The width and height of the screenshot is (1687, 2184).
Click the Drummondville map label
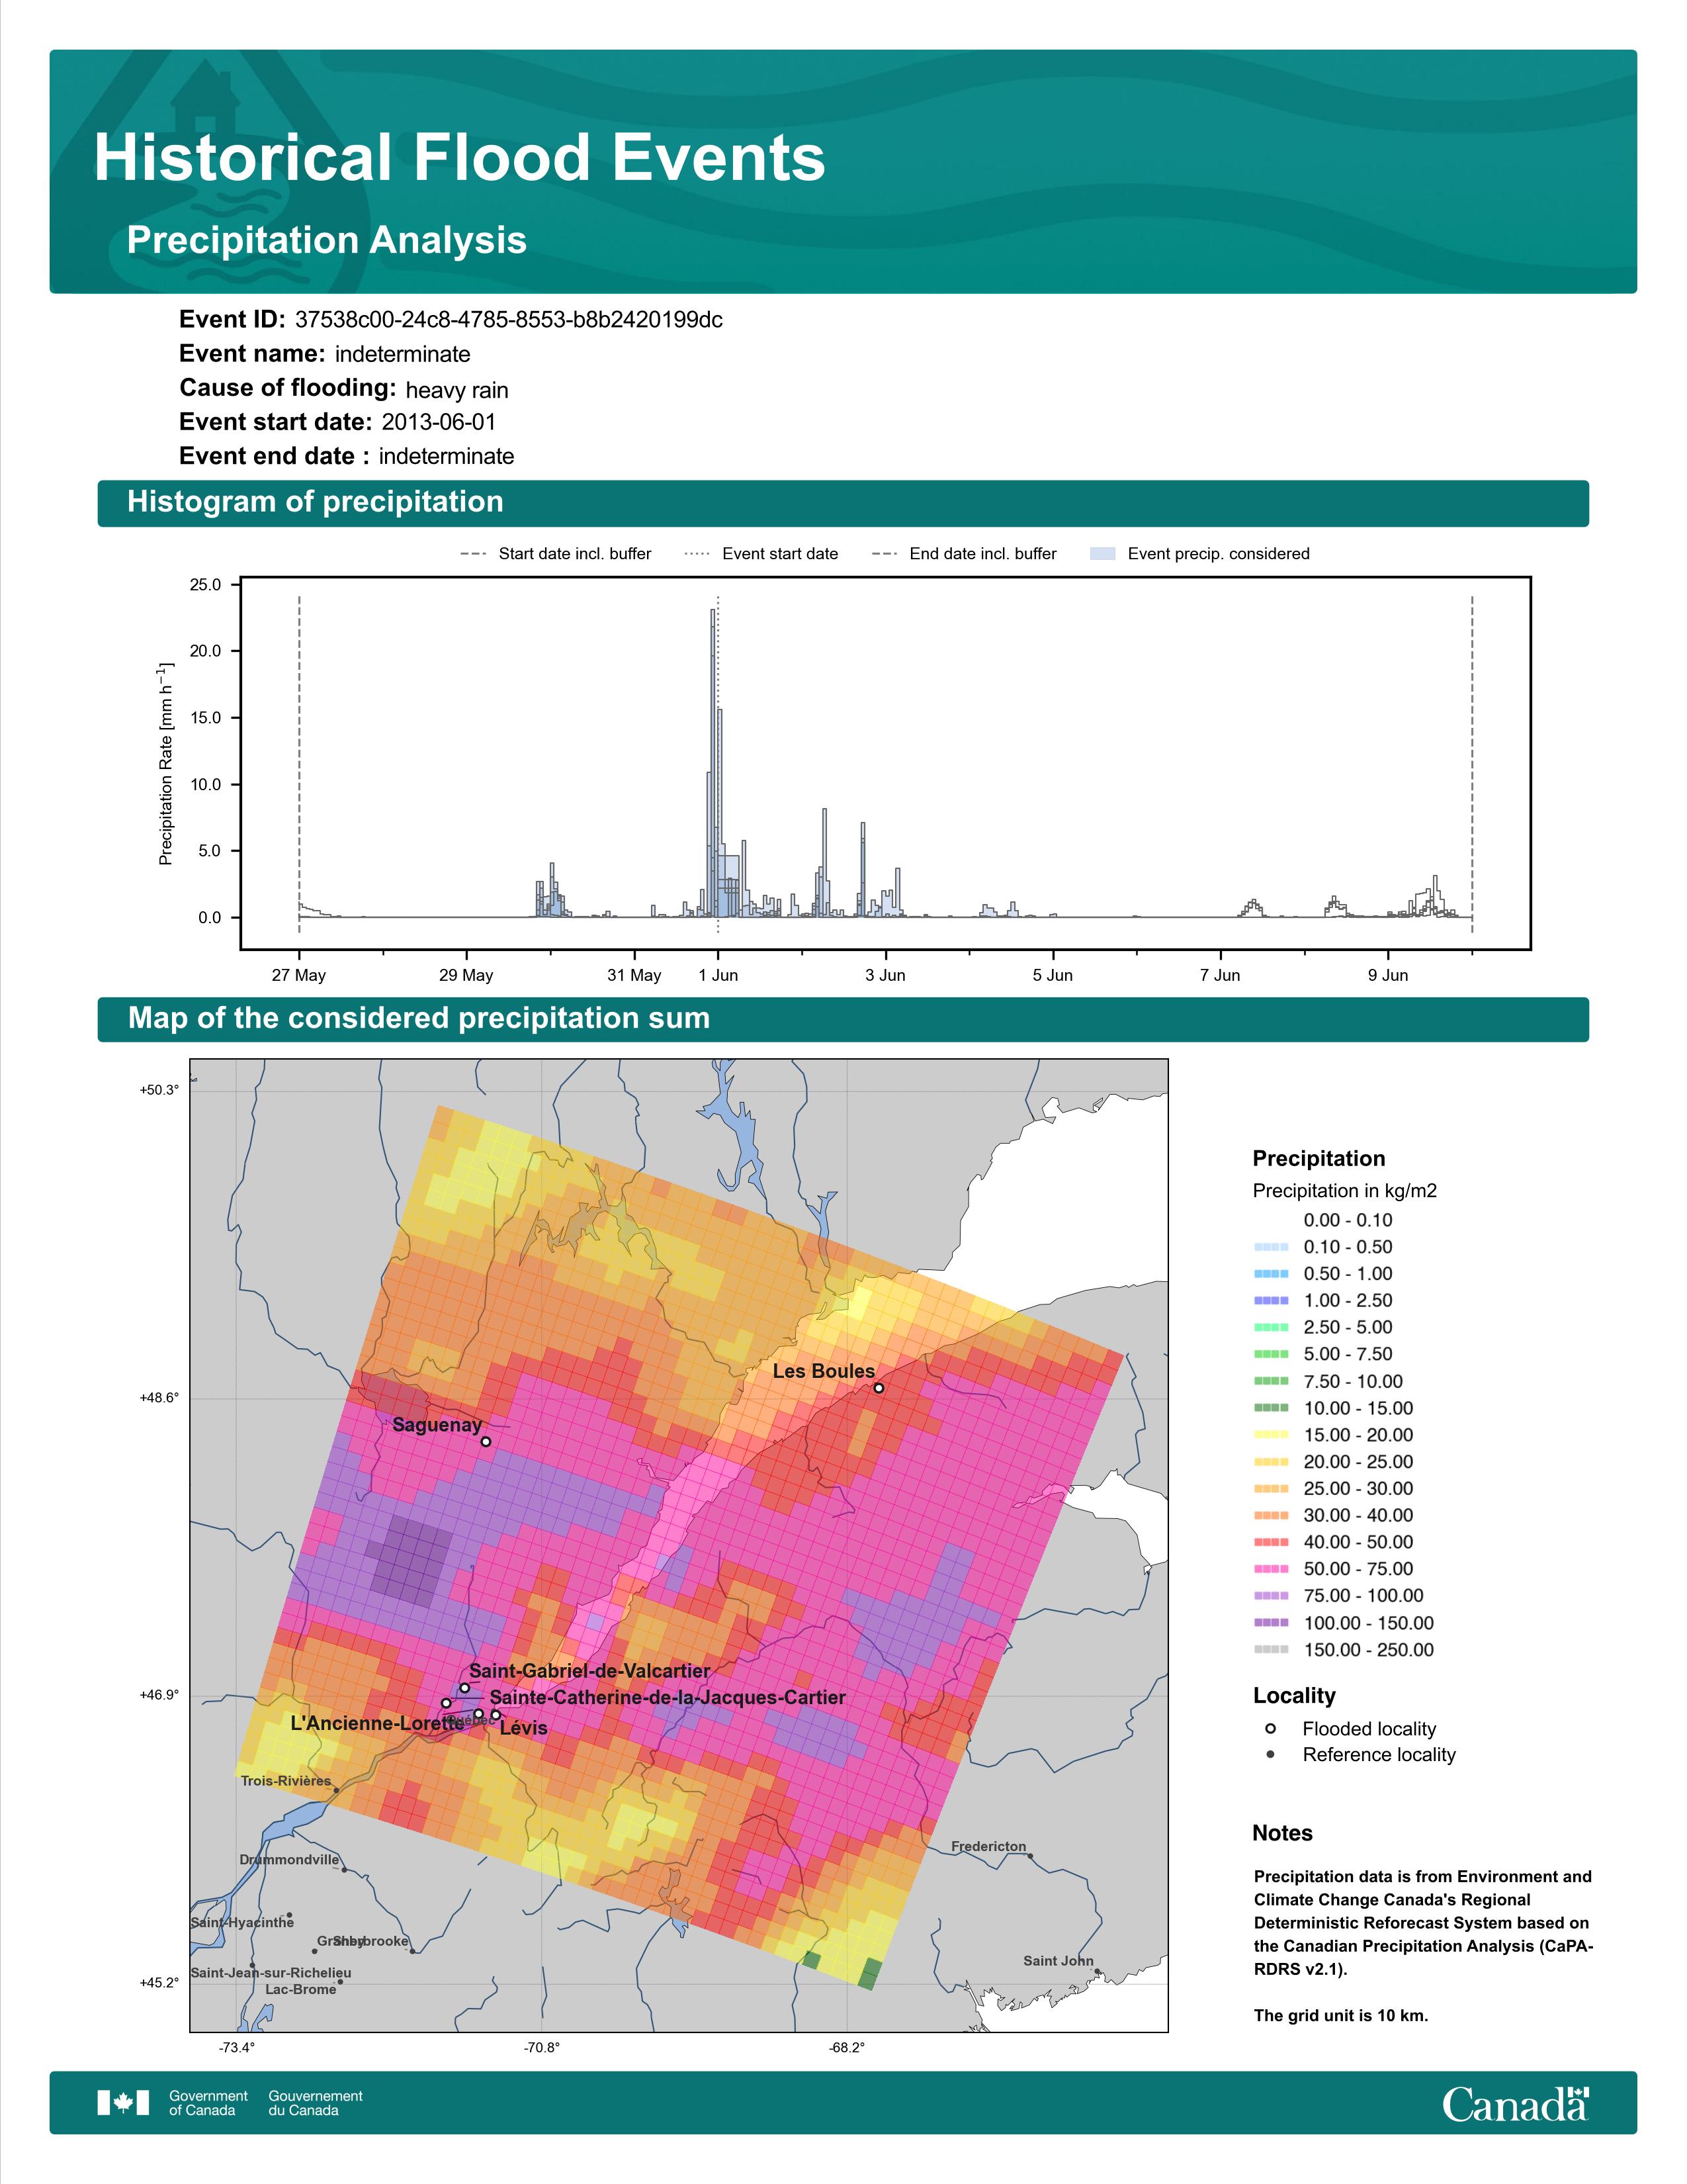tap(290, 1860)
